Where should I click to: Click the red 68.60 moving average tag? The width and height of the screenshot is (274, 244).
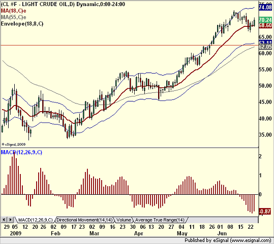tap(265, 25)
